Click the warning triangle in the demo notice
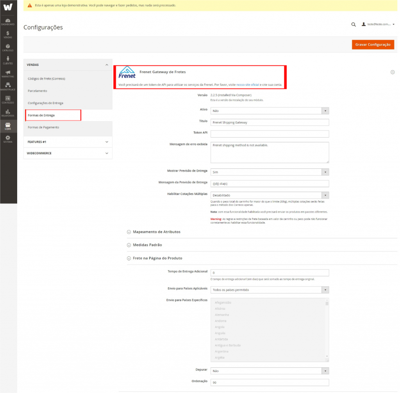Screen dimensions: 400x393 (30, 5)
